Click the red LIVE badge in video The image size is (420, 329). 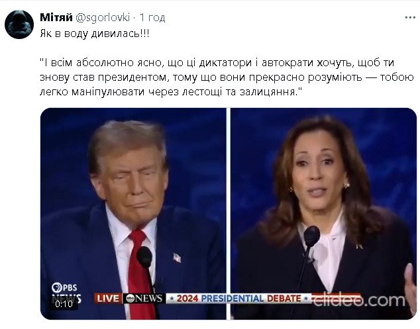108,299
